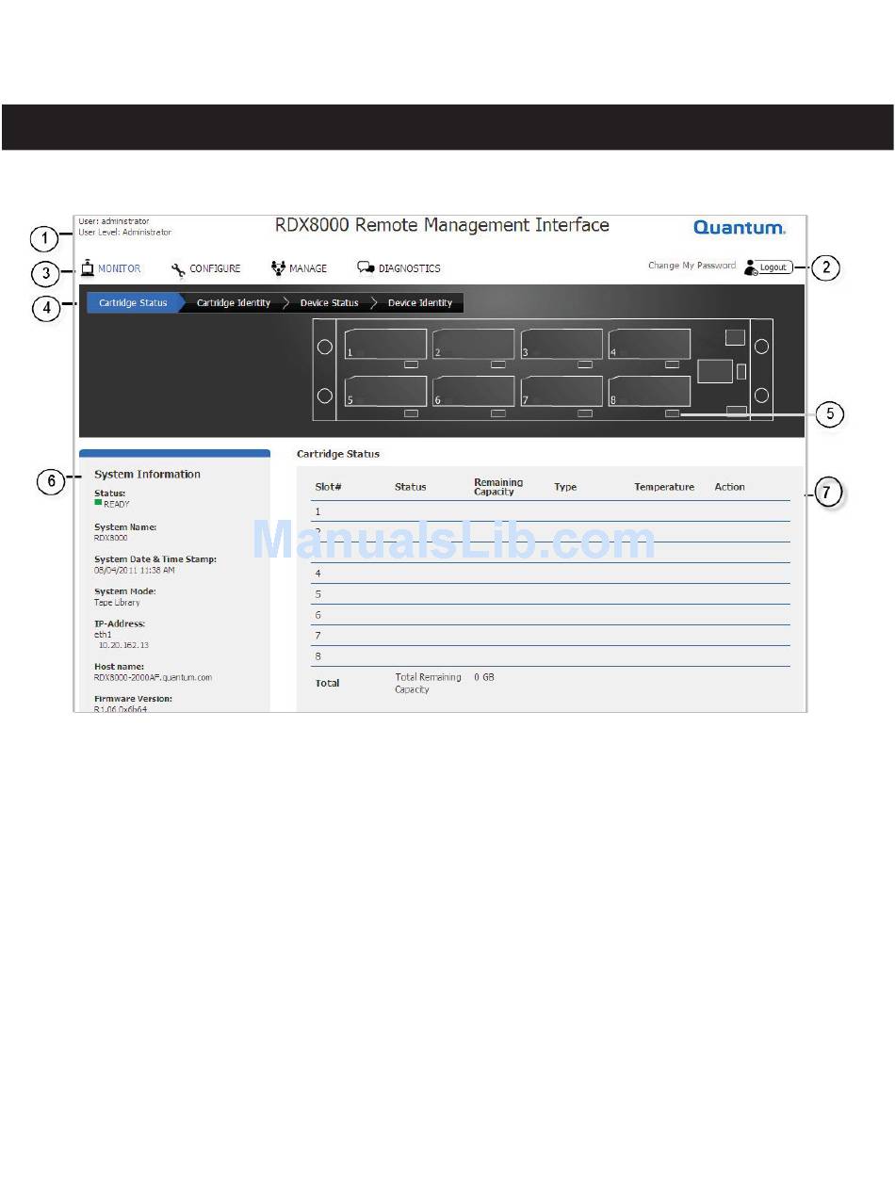Image resolution: width=895 pixels, height=1181 pixels.
Task: Click the RDX8000-2000AF.quantum.com host name
Action: [153, 677]
